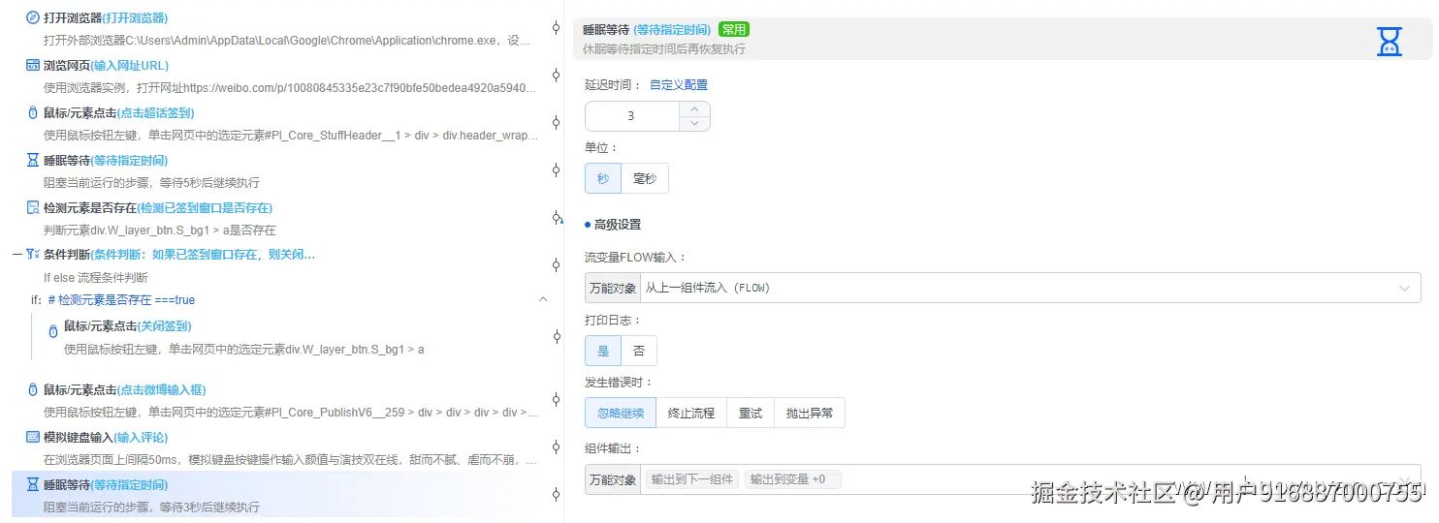The width and height of the screenshot is (1439, 523).
Task: Increase delay time with the up arrow
Action: click(x=694, y=109)
